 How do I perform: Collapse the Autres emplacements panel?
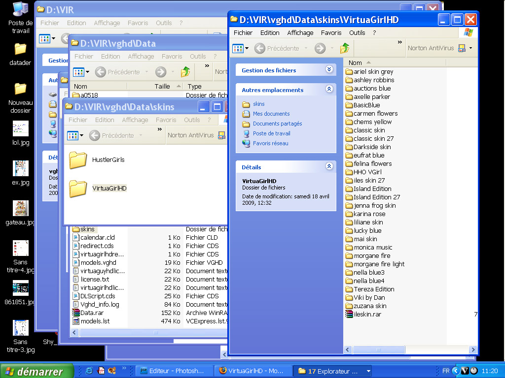pos(329,90)
